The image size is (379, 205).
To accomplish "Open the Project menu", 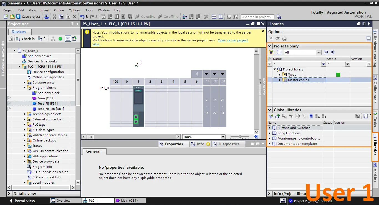I will 8,10.
